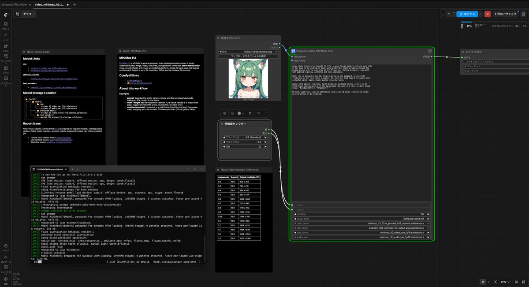This screenshot has width=529, height=287.
Task: Open the MiniMax H3 link in note
Action: tap(125, 63)
